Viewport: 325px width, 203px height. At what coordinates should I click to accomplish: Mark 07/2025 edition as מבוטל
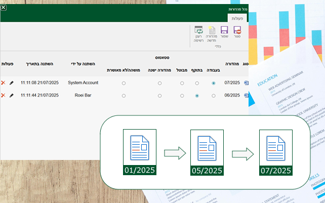pos(183,83)
